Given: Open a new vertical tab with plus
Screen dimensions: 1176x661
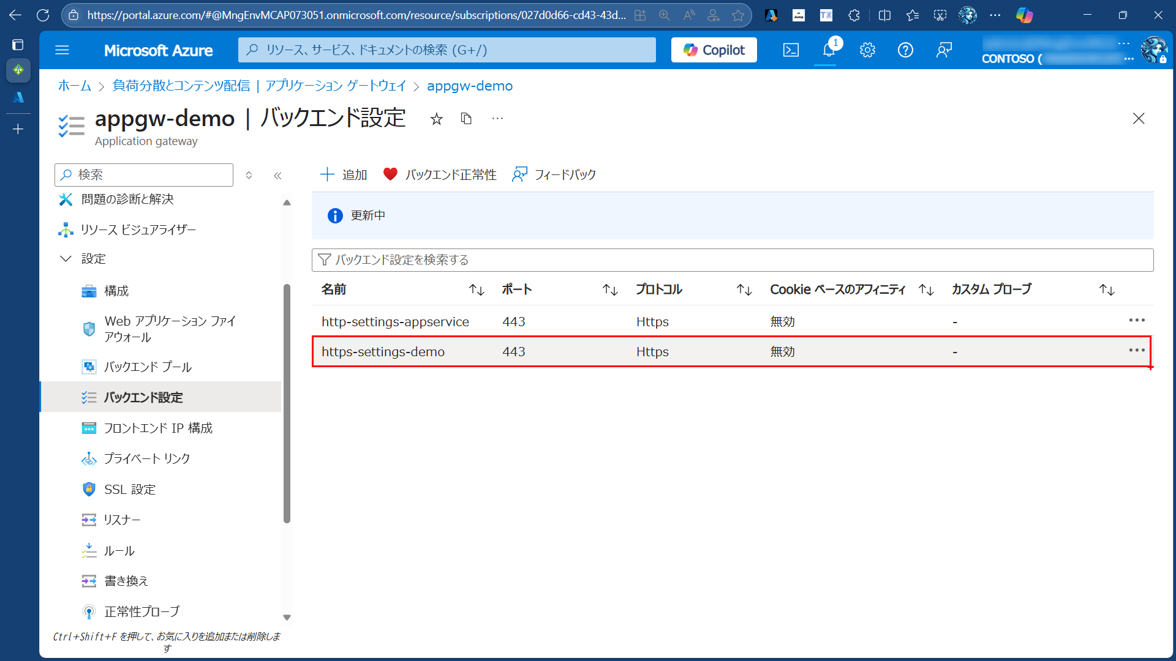Looking at the screenshot, I should [x=18, y=129].
